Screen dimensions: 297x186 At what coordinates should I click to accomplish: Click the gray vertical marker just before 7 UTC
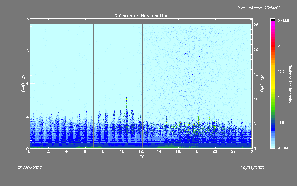(x=94, y=86)
